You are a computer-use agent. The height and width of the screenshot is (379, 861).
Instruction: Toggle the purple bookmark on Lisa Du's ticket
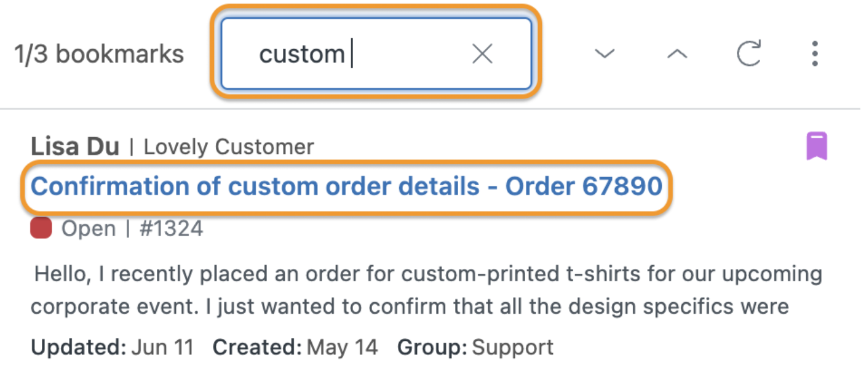pyautogui.click(x=817, y=146)
